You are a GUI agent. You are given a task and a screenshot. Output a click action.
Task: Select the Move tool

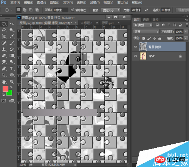(x=12, y=24)
